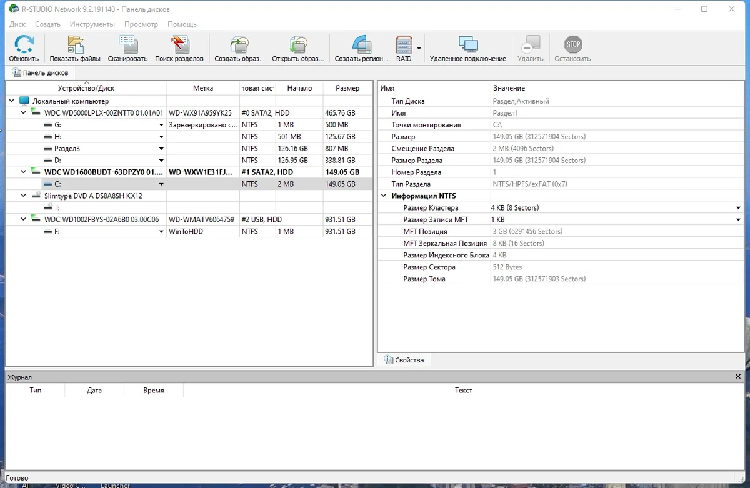Click Значение properties column header
This screenshot has height=488, width=750.
coord(617,88)
